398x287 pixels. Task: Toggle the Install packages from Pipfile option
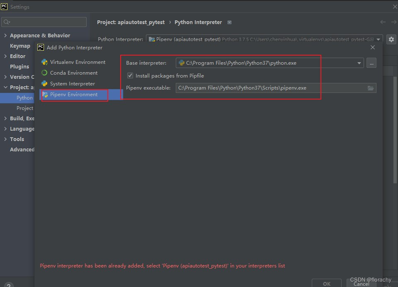click(130, 75)
